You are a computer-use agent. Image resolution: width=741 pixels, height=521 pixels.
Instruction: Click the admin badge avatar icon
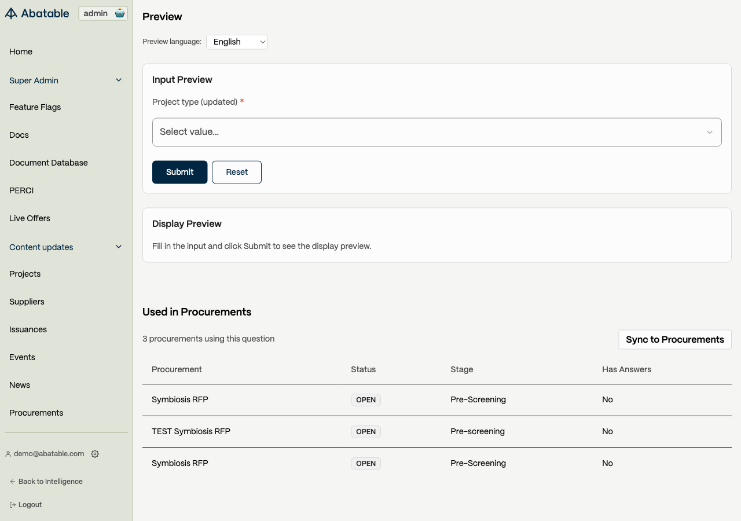pos(120,13)
